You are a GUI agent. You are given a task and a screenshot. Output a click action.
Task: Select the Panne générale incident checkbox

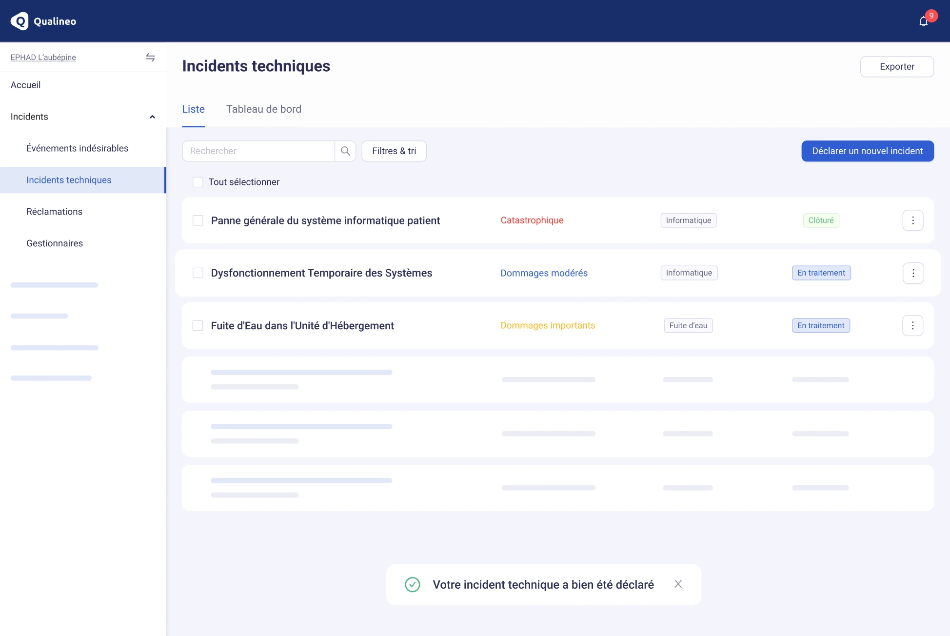coord(198,220)
